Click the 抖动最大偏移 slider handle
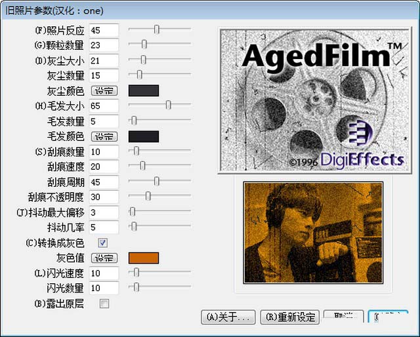 coord(133,212)
